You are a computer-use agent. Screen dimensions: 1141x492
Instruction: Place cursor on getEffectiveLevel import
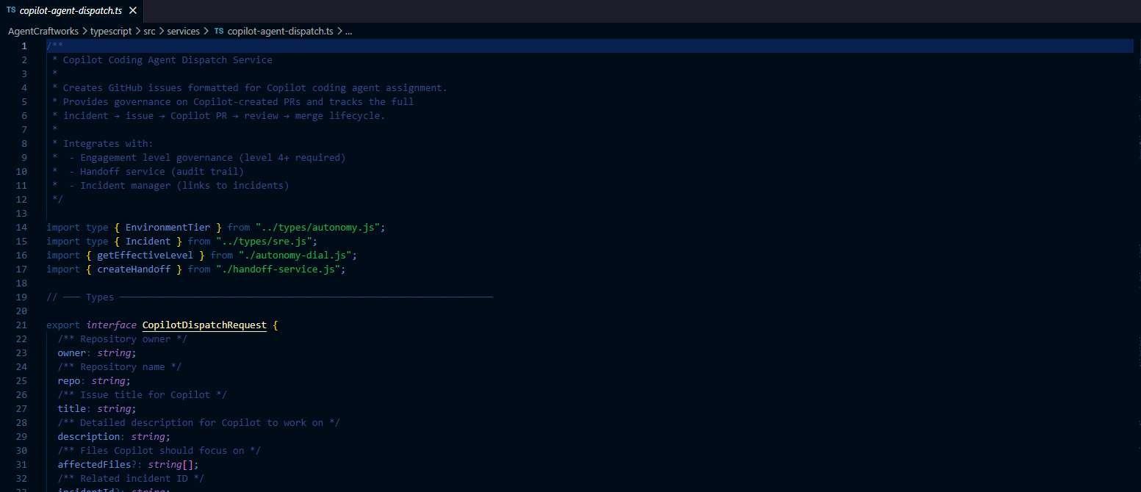[150, 256]
